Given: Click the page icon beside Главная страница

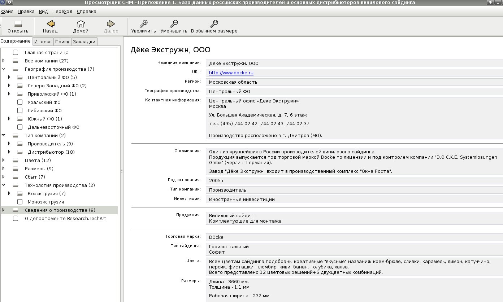Looking at the screenshot, I should coord(16,52).
